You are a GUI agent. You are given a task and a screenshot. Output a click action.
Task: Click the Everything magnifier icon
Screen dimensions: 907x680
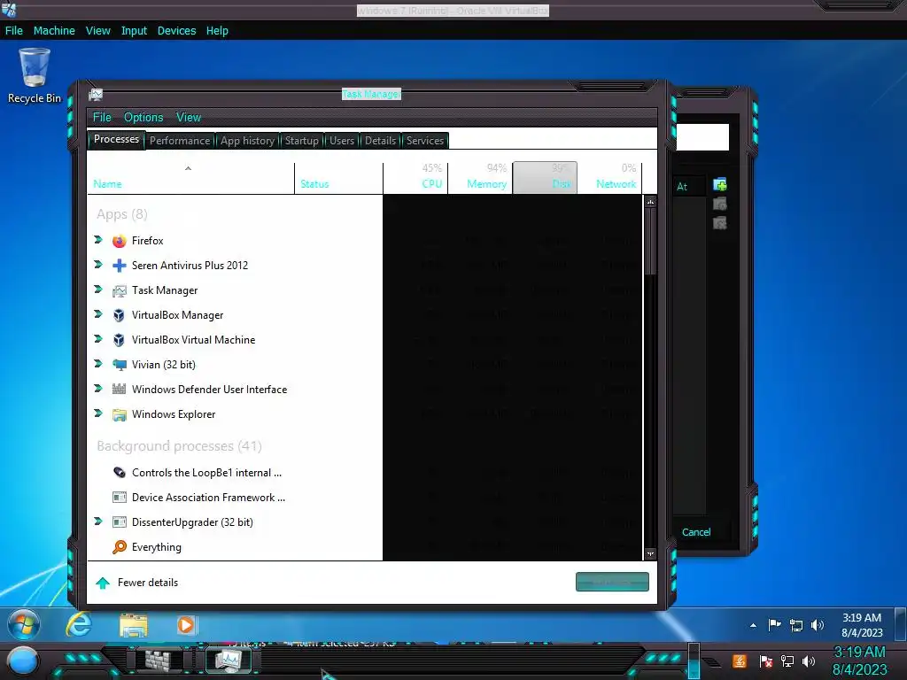coord(120,547)
